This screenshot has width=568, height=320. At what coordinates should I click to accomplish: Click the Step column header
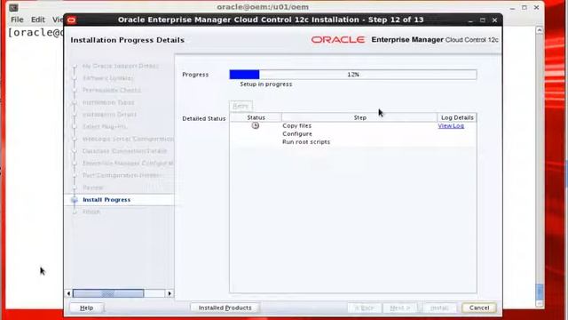tap(359, 117)
